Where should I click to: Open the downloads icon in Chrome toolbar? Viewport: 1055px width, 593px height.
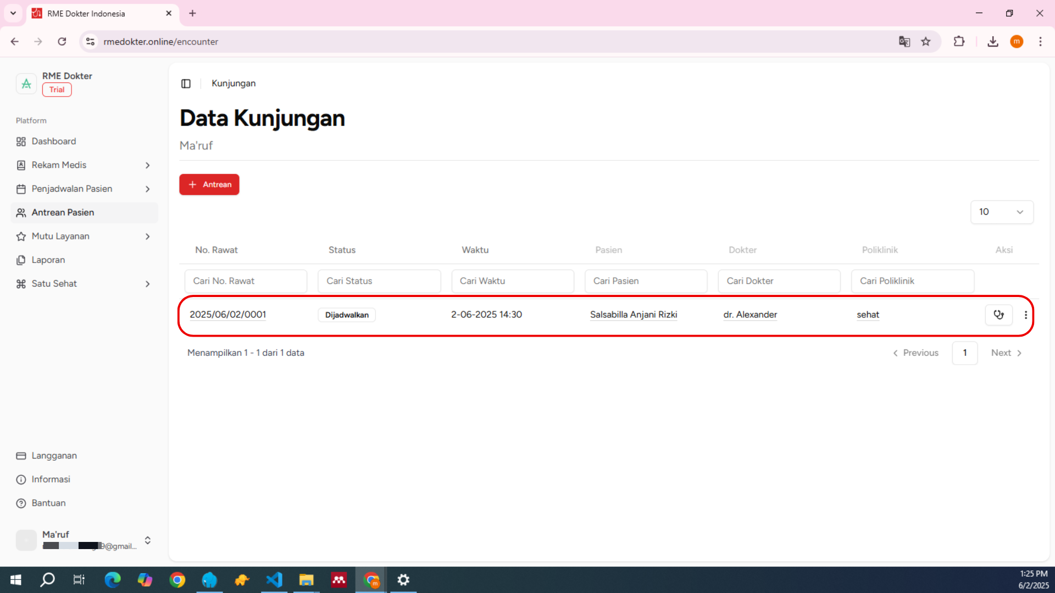[x=992, y=42]
